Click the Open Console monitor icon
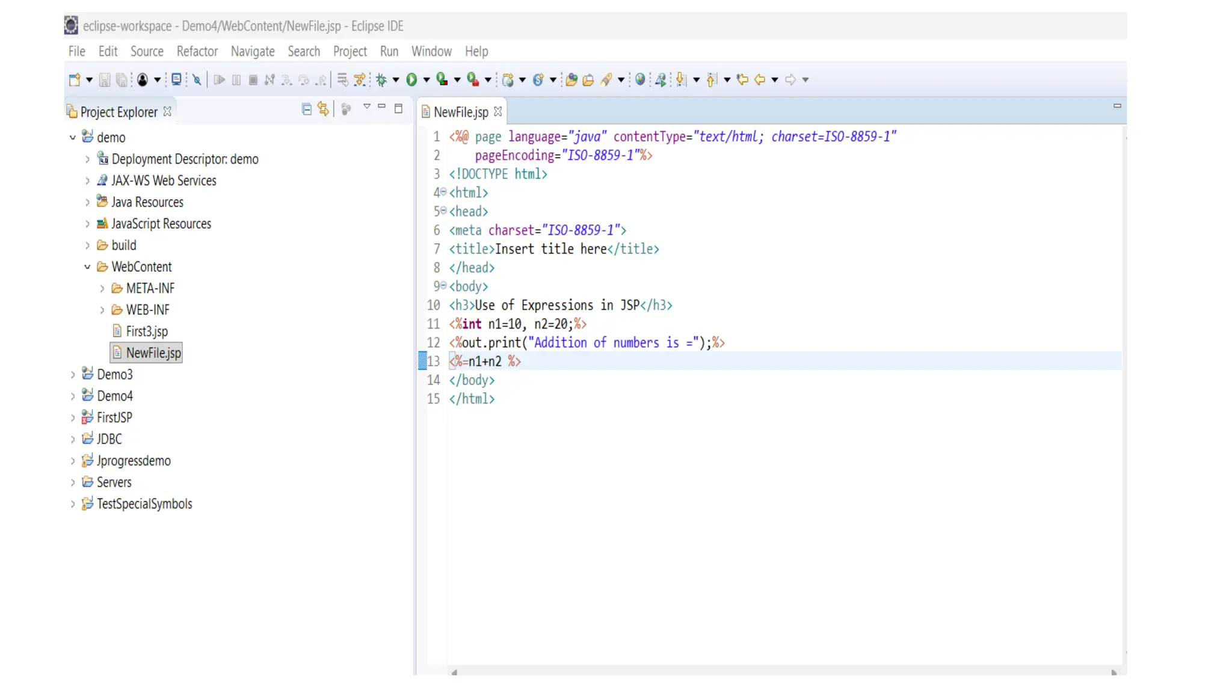Image resolution: width=1232 pixels, height=693 pixels. (176, 79)
